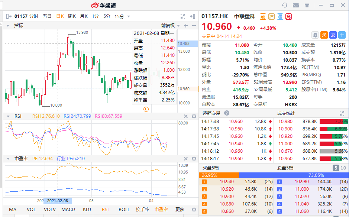Select ask level 4 price 11.040

coord(301,204)
